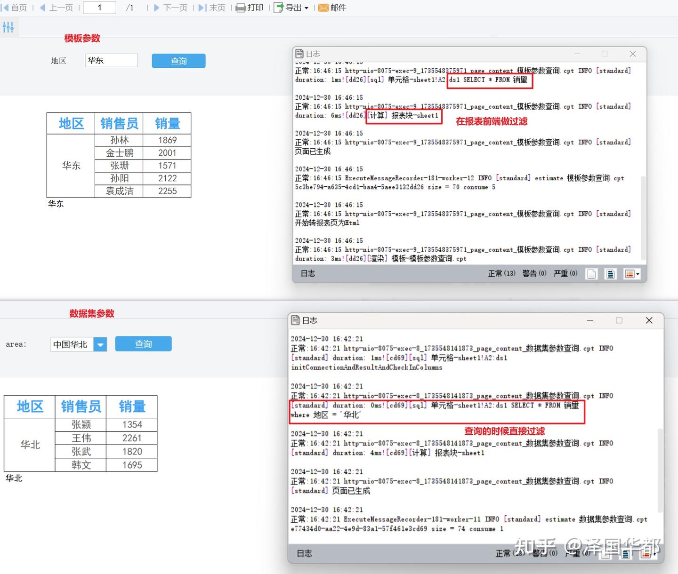Image resolution: width=678 pixels, height=574 pixels.
Task: Click the bottom 查询 query button
Action: (x=143, y=344)
